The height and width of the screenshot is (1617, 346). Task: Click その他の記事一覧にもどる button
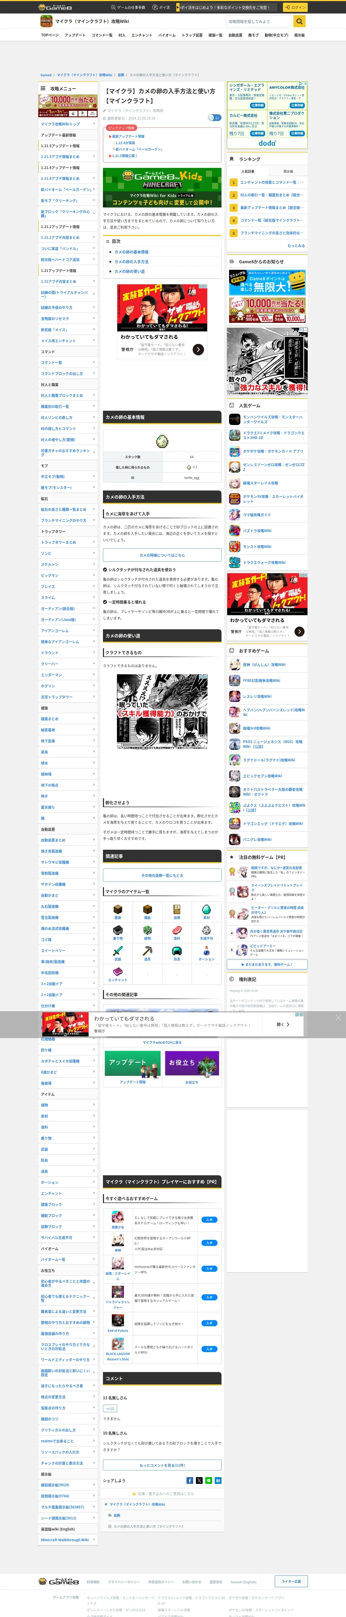tap(162, 875)
